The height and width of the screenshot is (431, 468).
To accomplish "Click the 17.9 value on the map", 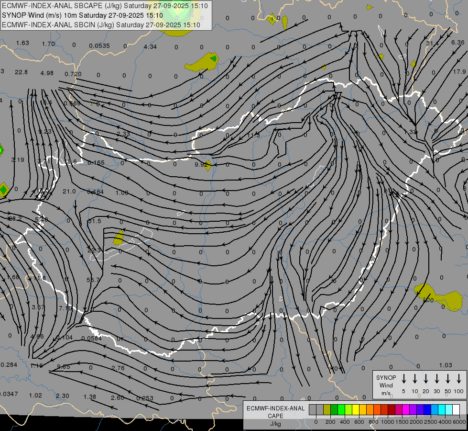I will [x=459, y=72].
